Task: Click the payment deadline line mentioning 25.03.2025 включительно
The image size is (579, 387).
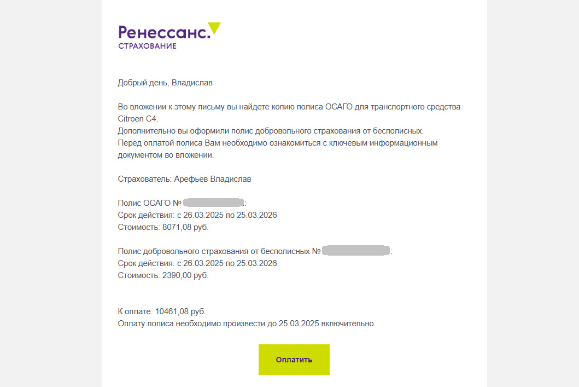Action: pos(247,324)
